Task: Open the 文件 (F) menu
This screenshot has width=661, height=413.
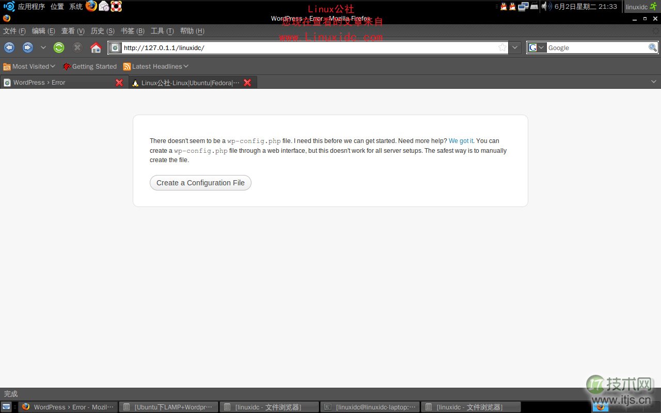Action: (x=14, y=31)
